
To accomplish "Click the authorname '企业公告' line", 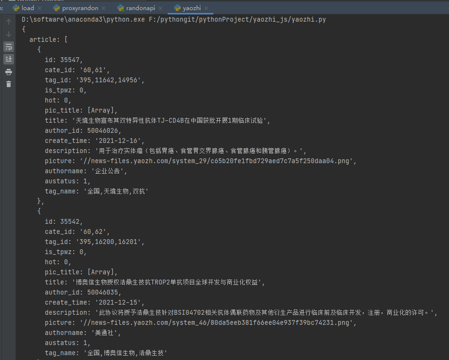I will pyautogui.click(x=86, y=171).
